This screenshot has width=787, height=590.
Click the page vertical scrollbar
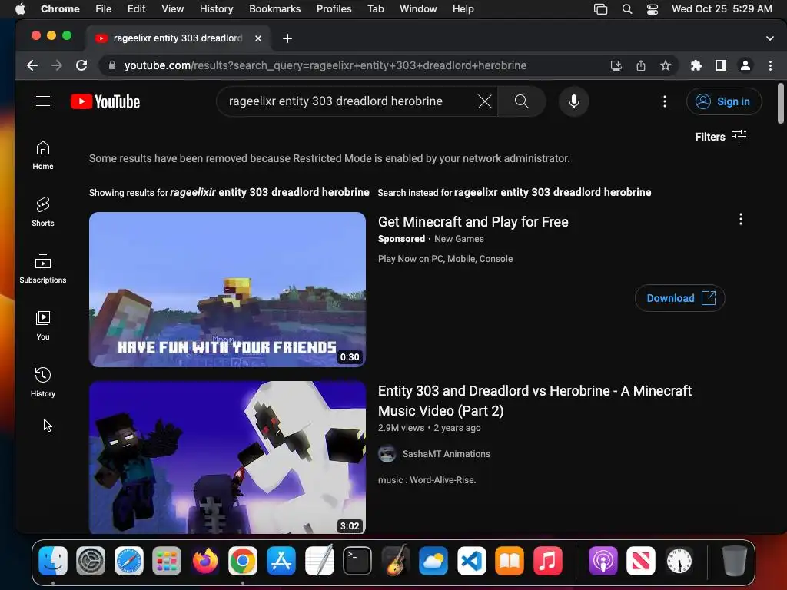[x=781, y=104]
